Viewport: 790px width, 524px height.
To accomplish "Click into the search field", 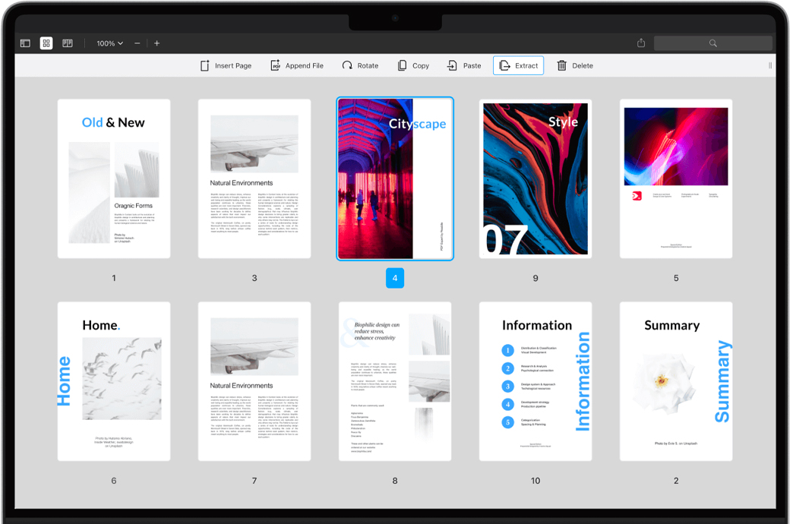I will pyautogui.click(x=713, y=43).
